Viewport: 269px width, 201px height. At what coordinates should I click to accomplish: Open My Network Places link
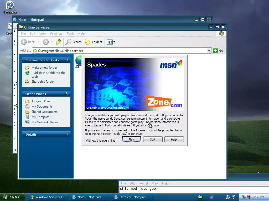(x=45, y=122)
